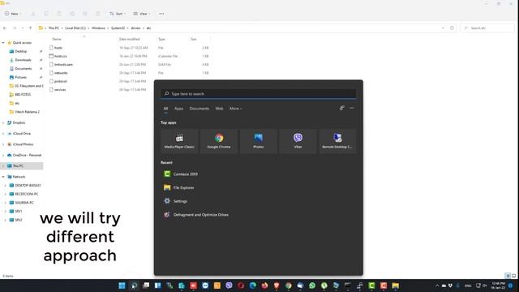The width and height of the screenshot is (519, 292).
Task: Open Defragment and Optimize Drives
Action: pos(196,214)
